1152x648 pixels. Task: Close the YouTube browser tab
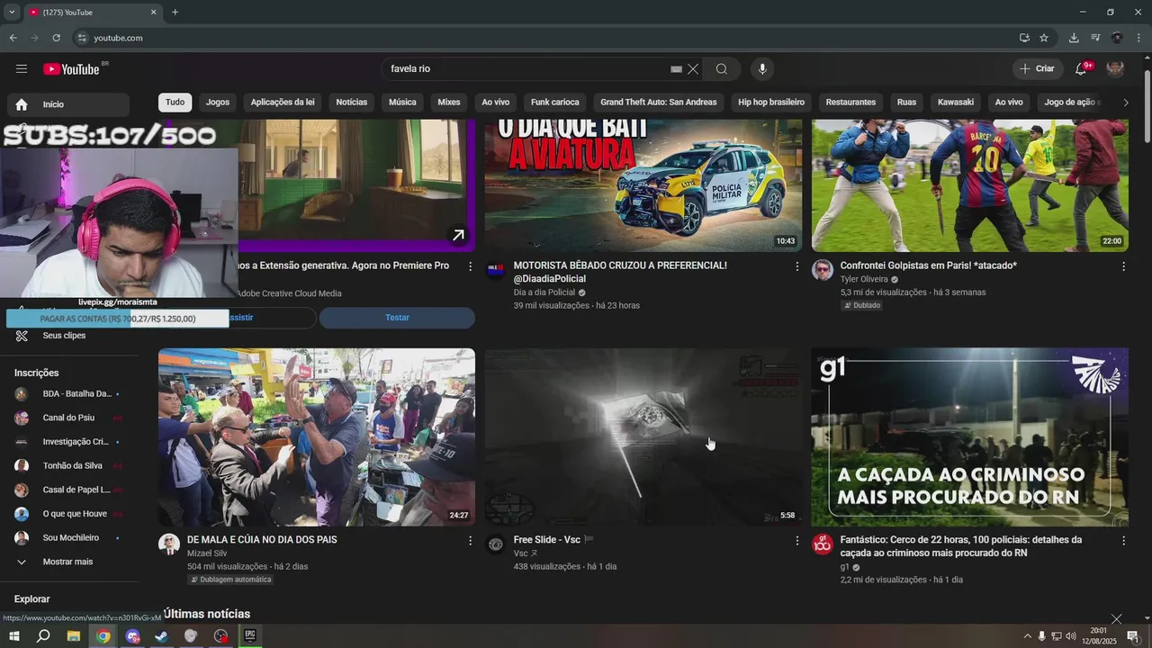[153, 12]
